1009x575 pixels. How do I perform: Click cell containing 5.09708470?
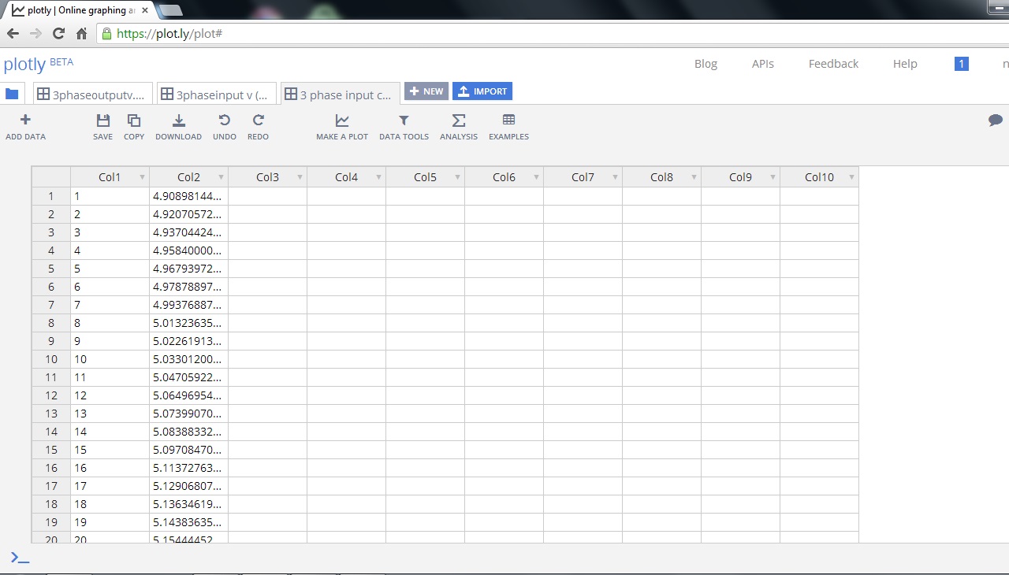point(189,450)
